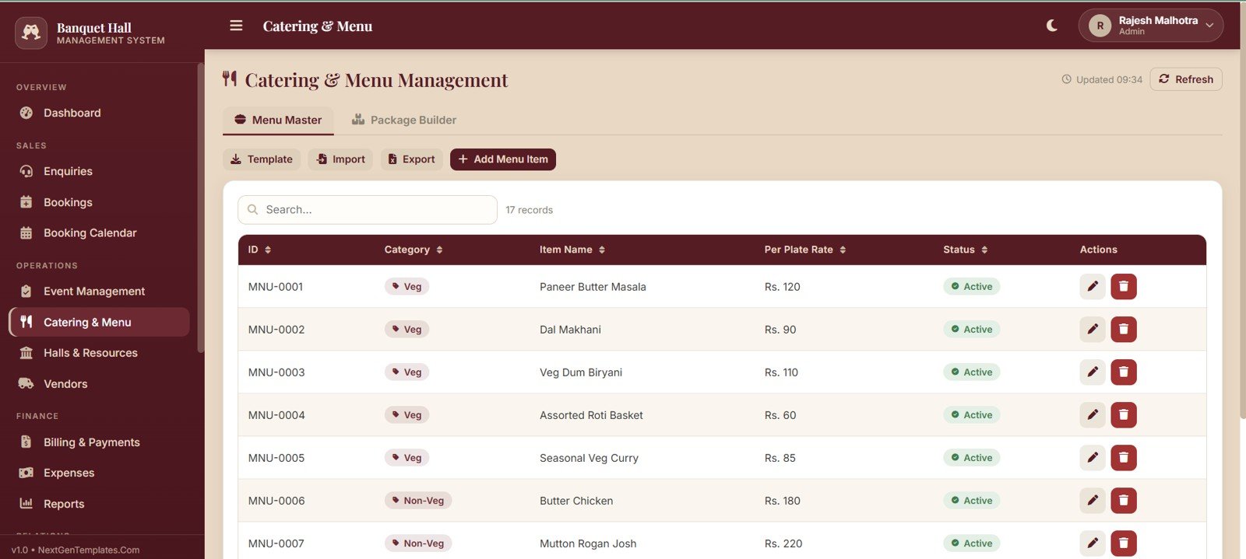Open Billing & Payments page
This screenshot has width=1246, height=559.
tap(99, 442)
